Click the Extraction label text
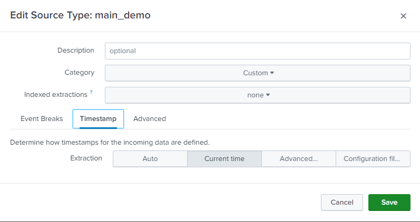This screenshot has width=420, height=222. coord(86,158)
